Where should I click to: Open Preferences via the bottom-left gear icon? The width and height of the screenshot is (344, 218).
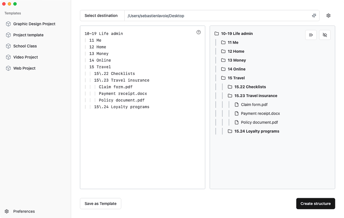(6, 211)
